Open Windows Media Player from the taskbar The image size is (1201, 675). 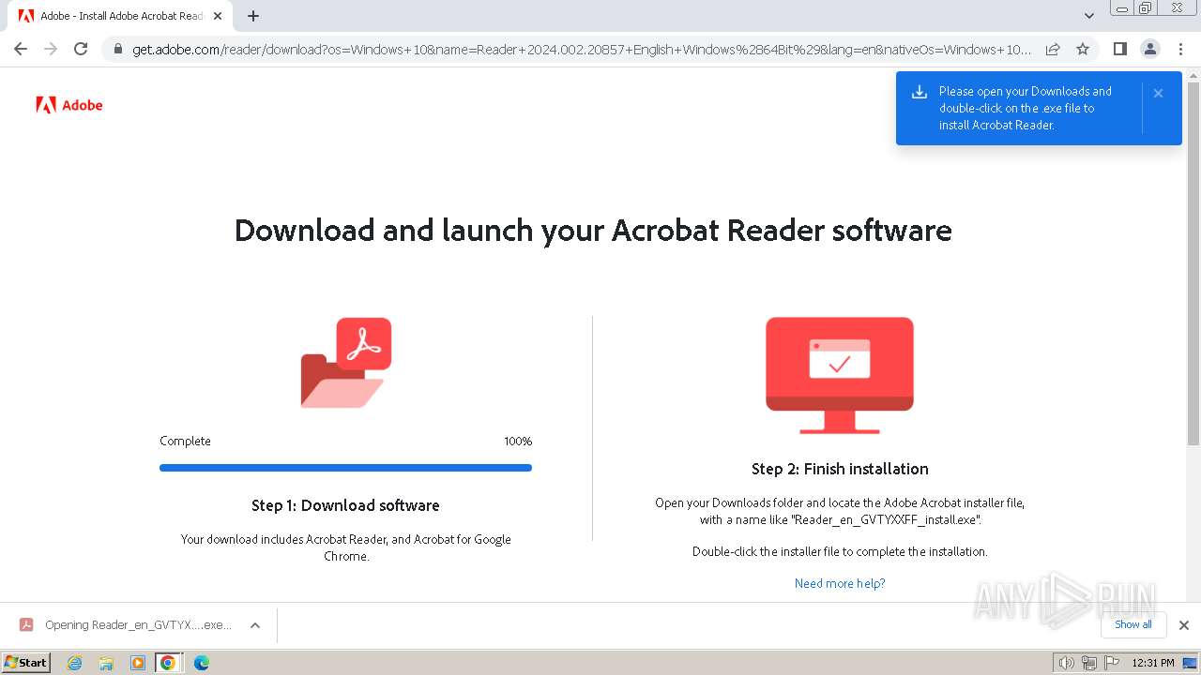(137, 663)
